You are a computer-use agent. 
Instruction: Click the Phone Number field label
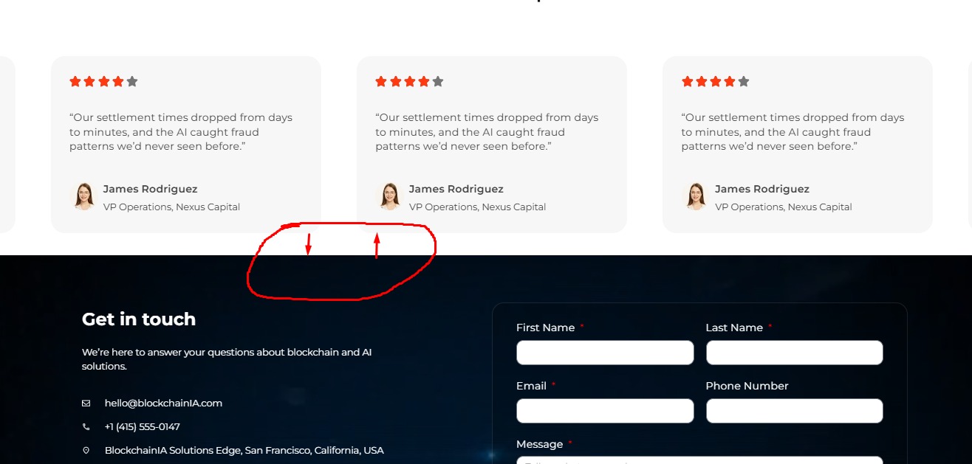(x=747, y=386)
